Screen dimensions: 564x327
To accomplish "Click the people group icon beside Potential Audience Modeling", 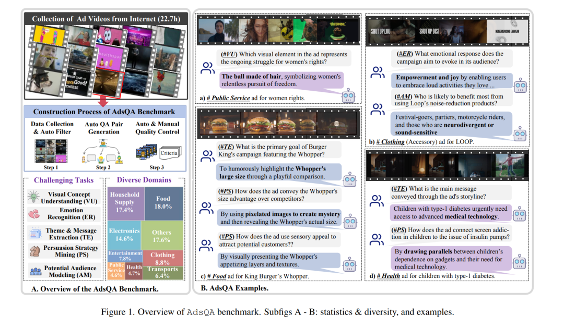I will click(x=36, y=271).
